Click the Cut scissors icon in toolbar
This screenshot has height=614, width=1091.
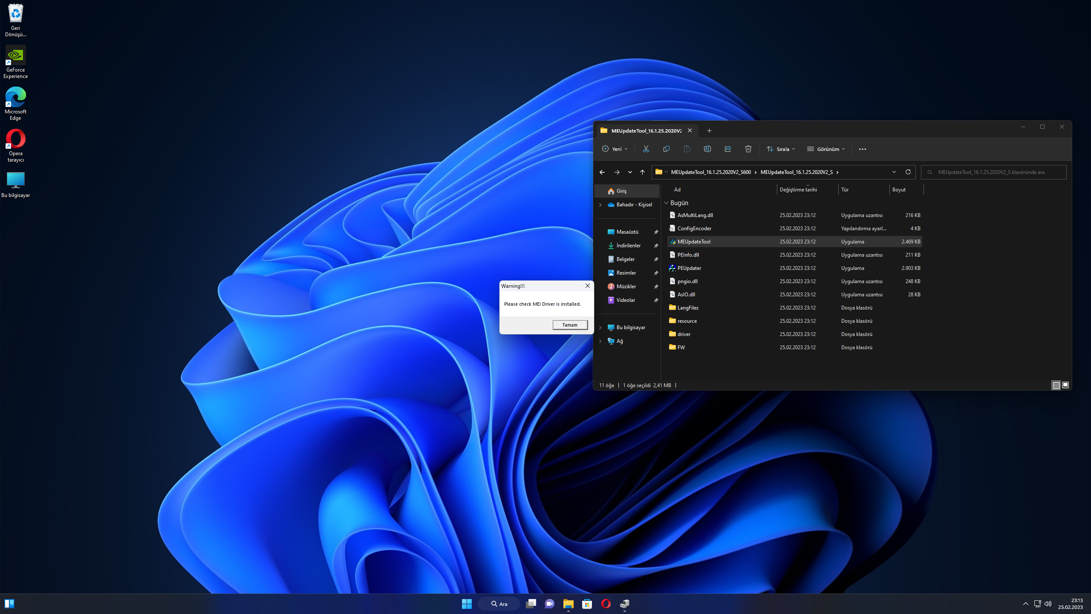click(x=646, y=149)
